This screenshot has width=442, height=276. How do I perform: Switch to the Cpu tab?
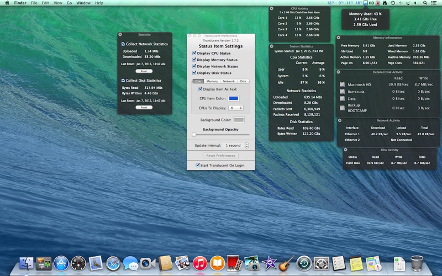click(198, 81)
